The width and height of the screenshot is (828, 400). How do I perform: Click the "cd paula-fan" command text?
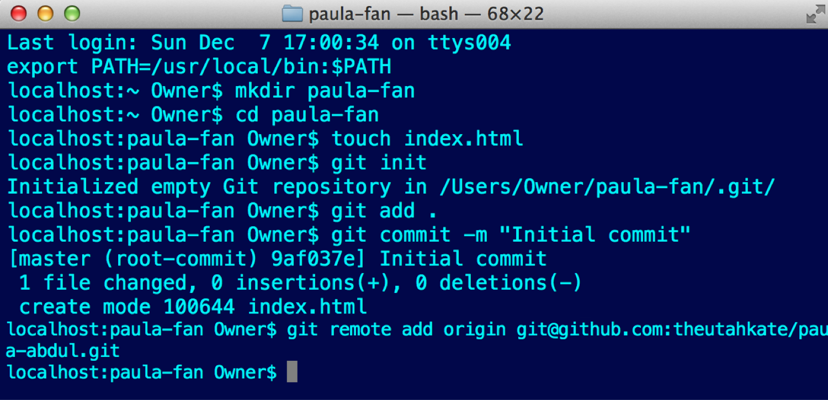click(307, 115)
